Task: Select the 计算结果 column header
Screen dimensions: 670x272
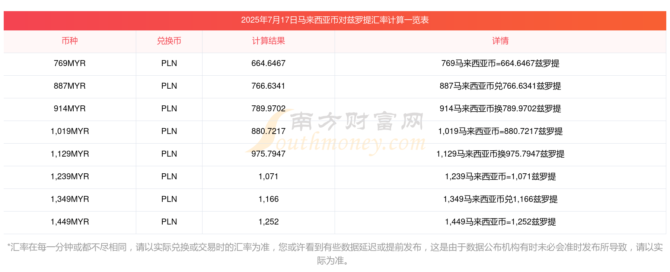Action: [268, 41]
